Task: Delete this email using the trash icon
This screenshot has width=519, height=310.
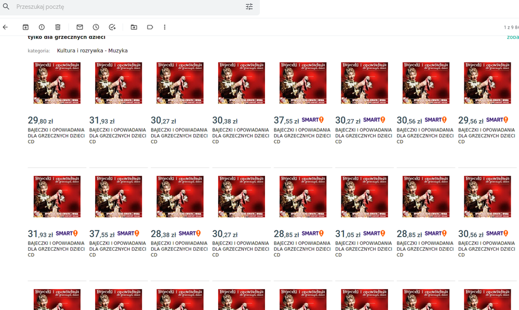Action: pos(58,27)
